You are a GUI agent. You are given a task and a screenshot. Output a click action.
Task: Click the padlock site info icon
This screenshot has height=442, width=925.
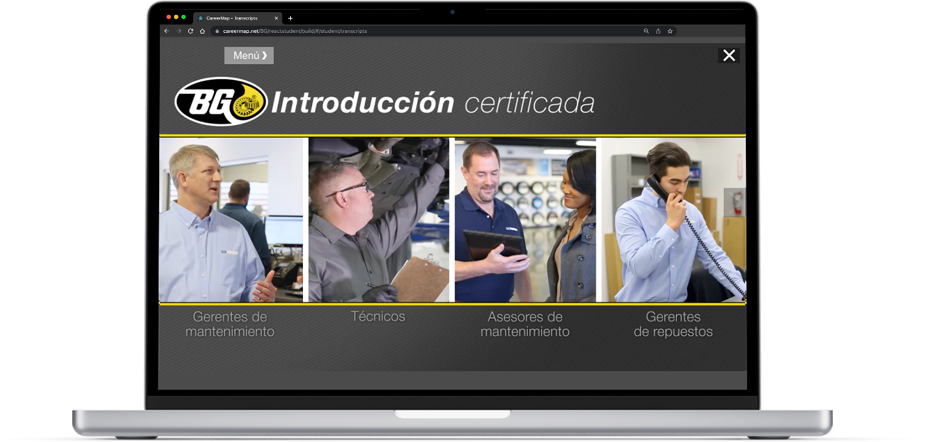tap(217, 31)
